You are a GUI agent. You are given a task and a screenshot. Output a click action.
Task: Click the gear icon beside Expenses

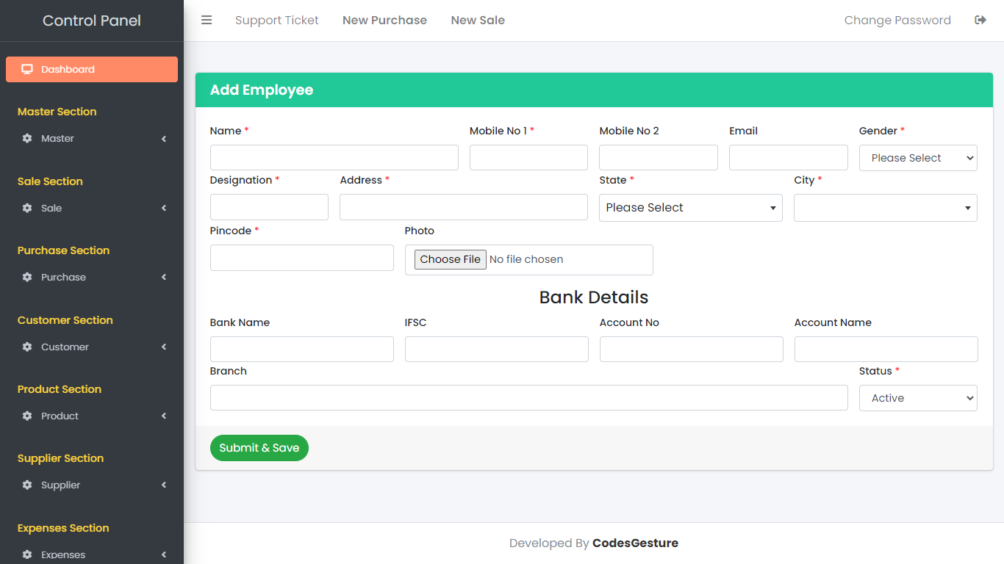tap(27, 554)
